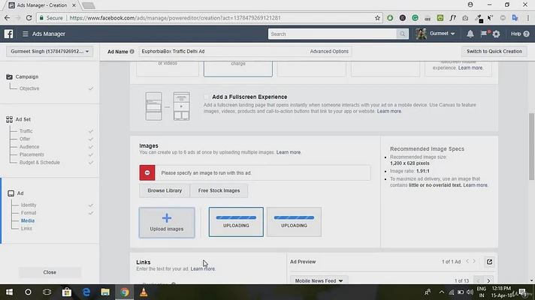Select Budget & Schedule in the tree
This screenshot has width=535, height=300.
[x=40, y=163]
